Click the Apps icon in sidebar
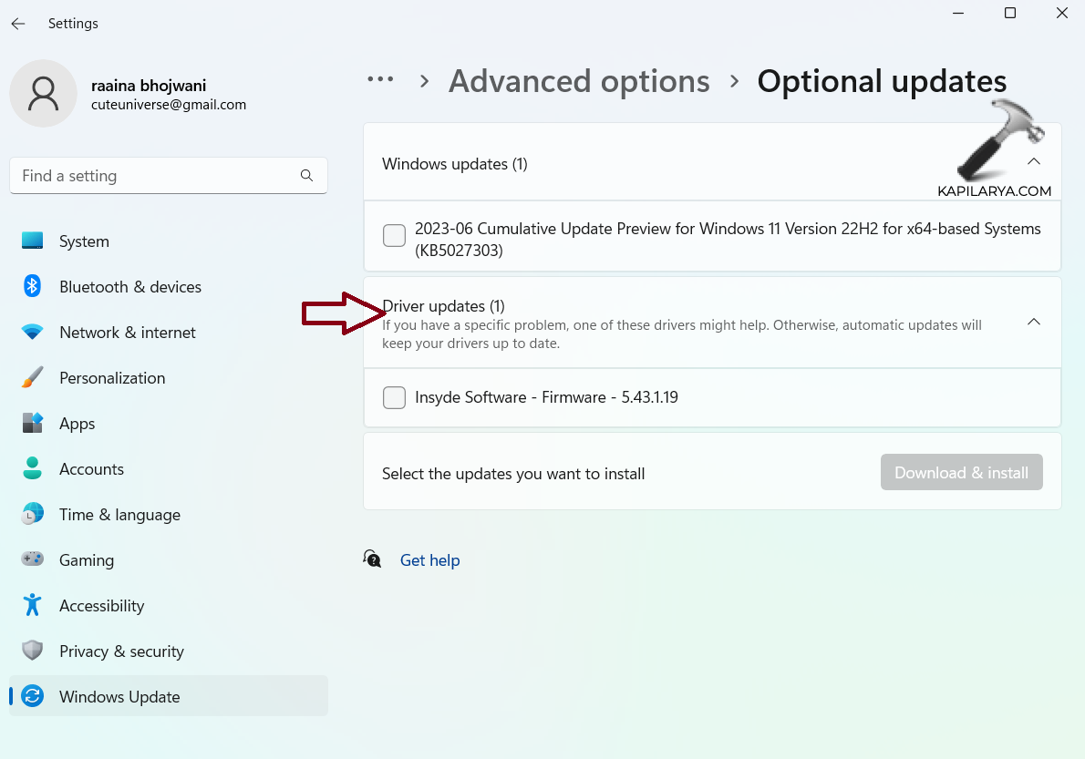This screenshot has height=759, width=1085. 33,424
